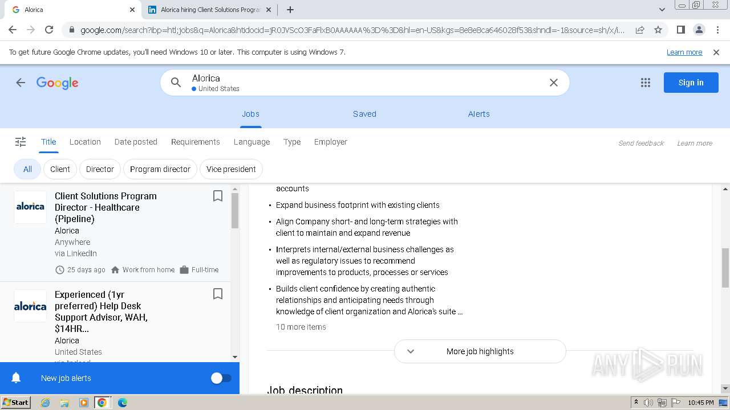Click the job list scrollbar down arrow
Image resolution: width=730 pixels, height=410 pixels.
click(235, 357)
